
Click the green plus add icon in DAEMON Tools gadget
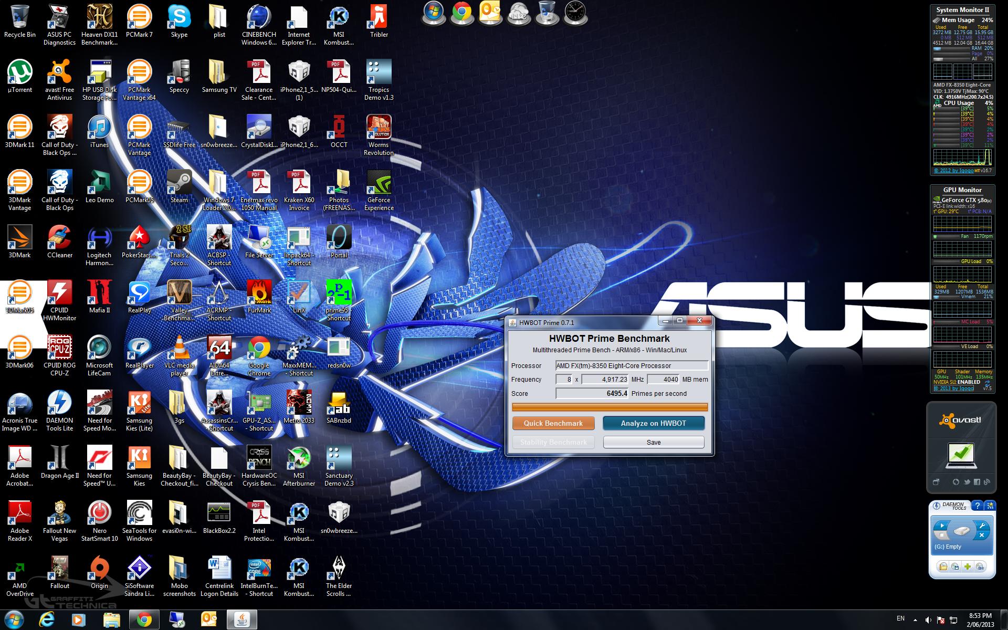(x=968, y=566)
